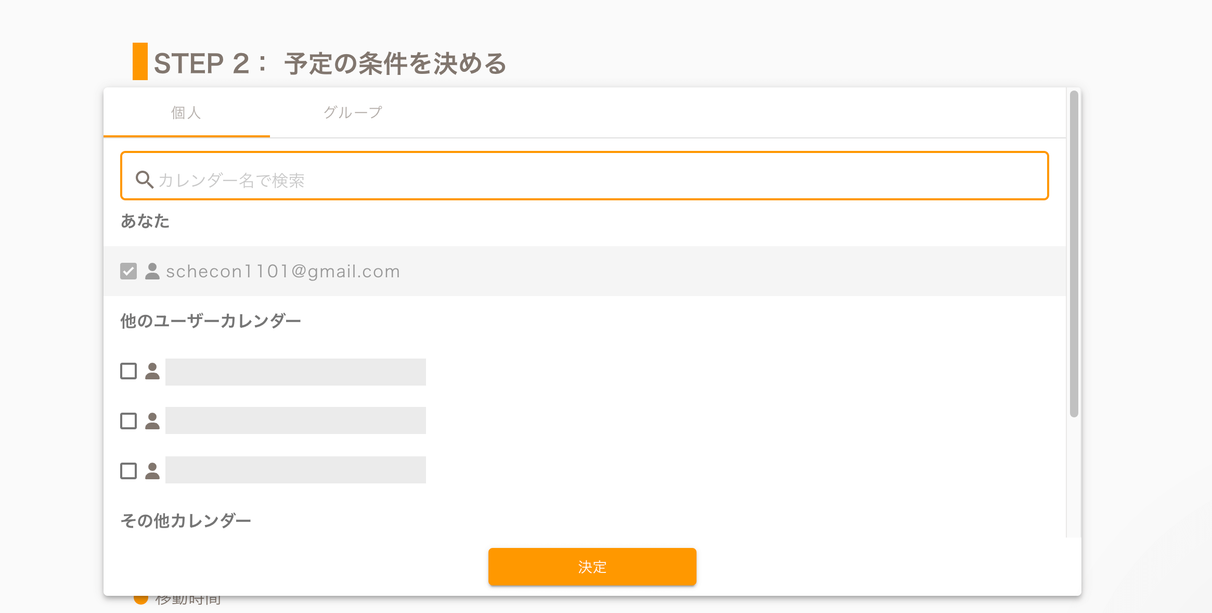Viewport: 1212px width, 613px height.
Task: Click the second other-user calendar person icon
Action: [x=152, y=420]
